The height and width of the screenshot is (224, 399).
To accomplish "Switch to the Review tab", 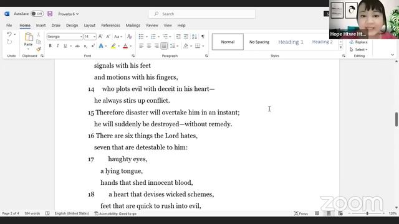I will pyautogui.click(x=152, y=26).
